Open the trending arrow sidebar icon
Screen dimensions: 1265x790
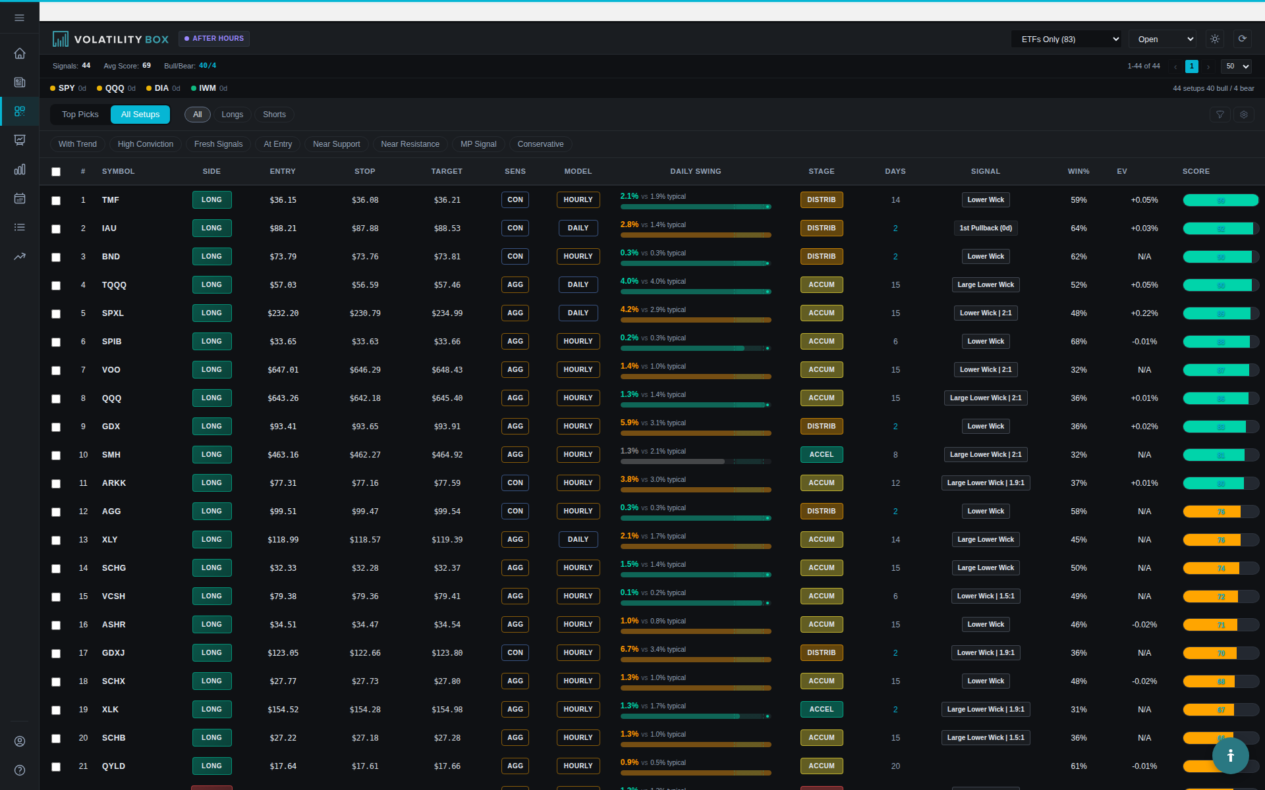[x=20, y=256]
